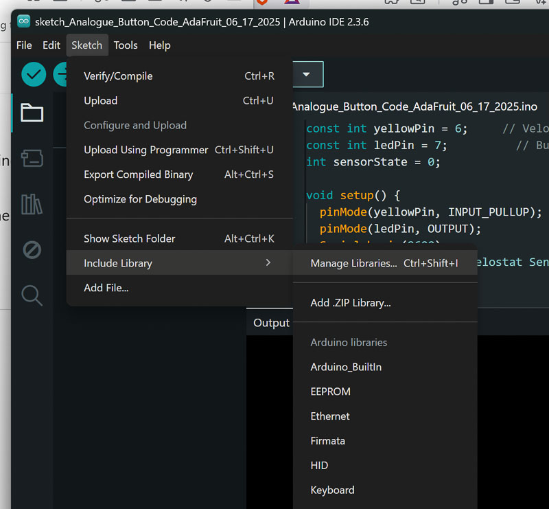Open the Search magnifier sidebar icon
This screenshot has width=549, height=509.
(32, 295)
